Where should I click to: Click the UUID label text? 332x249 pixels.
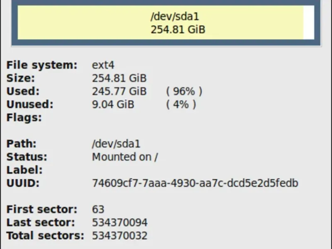[23, 183]
